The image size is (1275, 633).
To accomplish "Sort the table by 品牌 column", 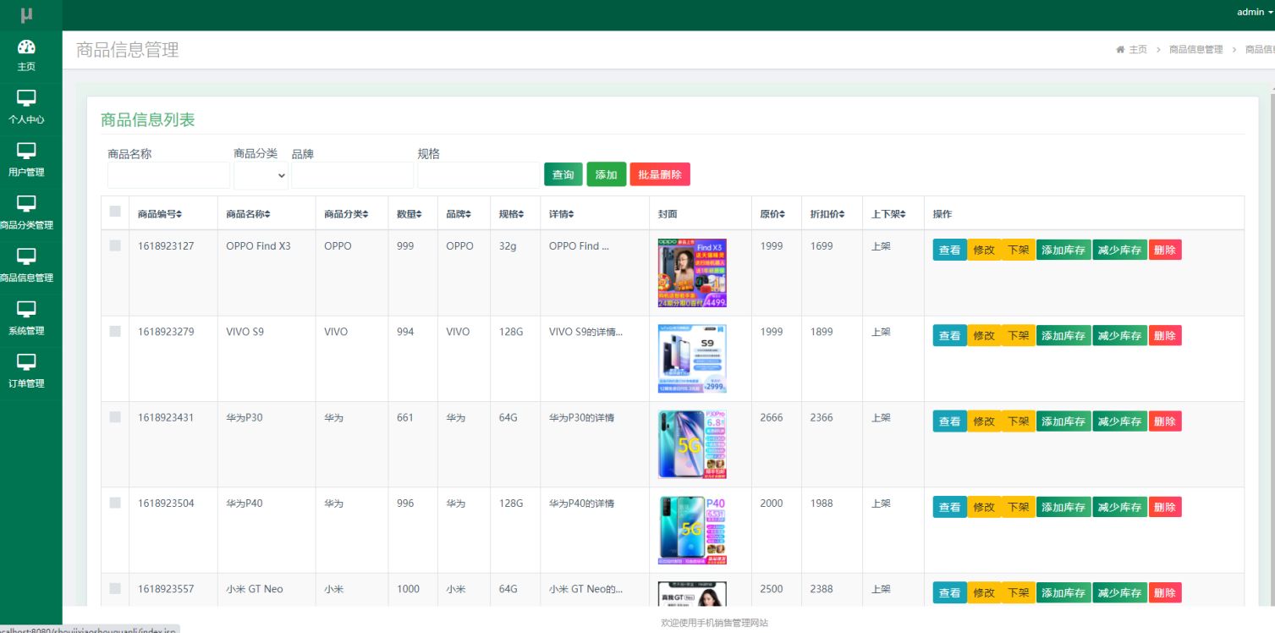I will [459, 214].
